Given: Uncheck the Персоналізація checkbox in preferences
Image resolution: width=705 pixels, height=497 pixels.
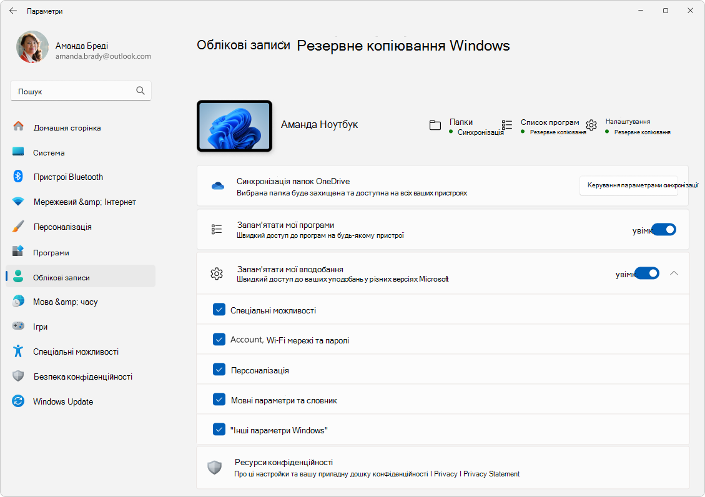Looking at the screenshot, I should tap(219, 370).
